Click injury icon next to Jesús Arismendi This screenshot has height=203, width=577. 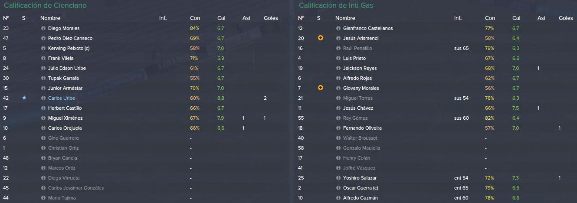click(321, 38)
